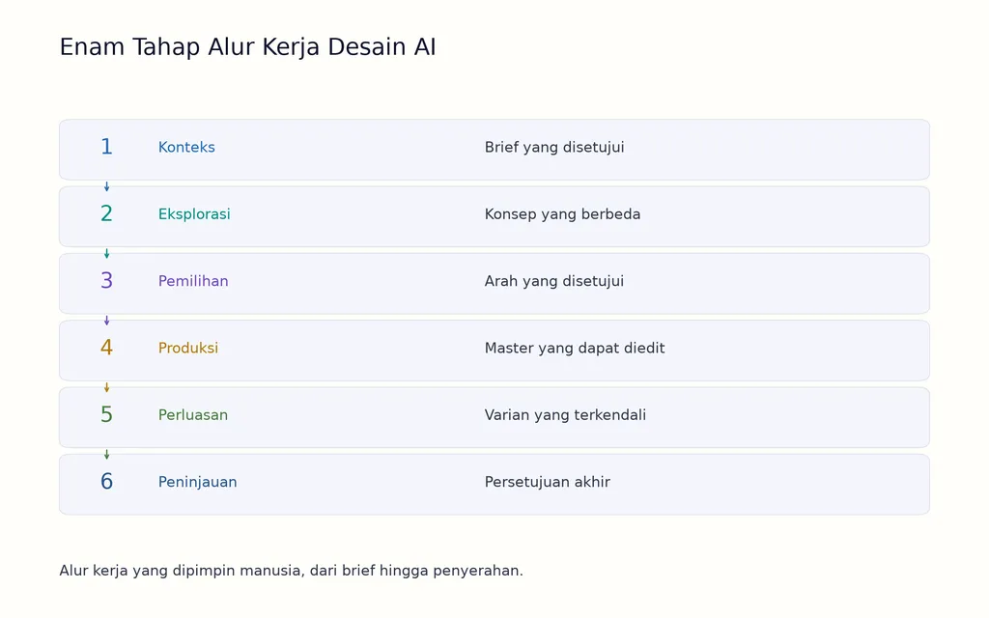Screen dimensions: 989x618
Task: Select step number 5
Action: (106, 414)
